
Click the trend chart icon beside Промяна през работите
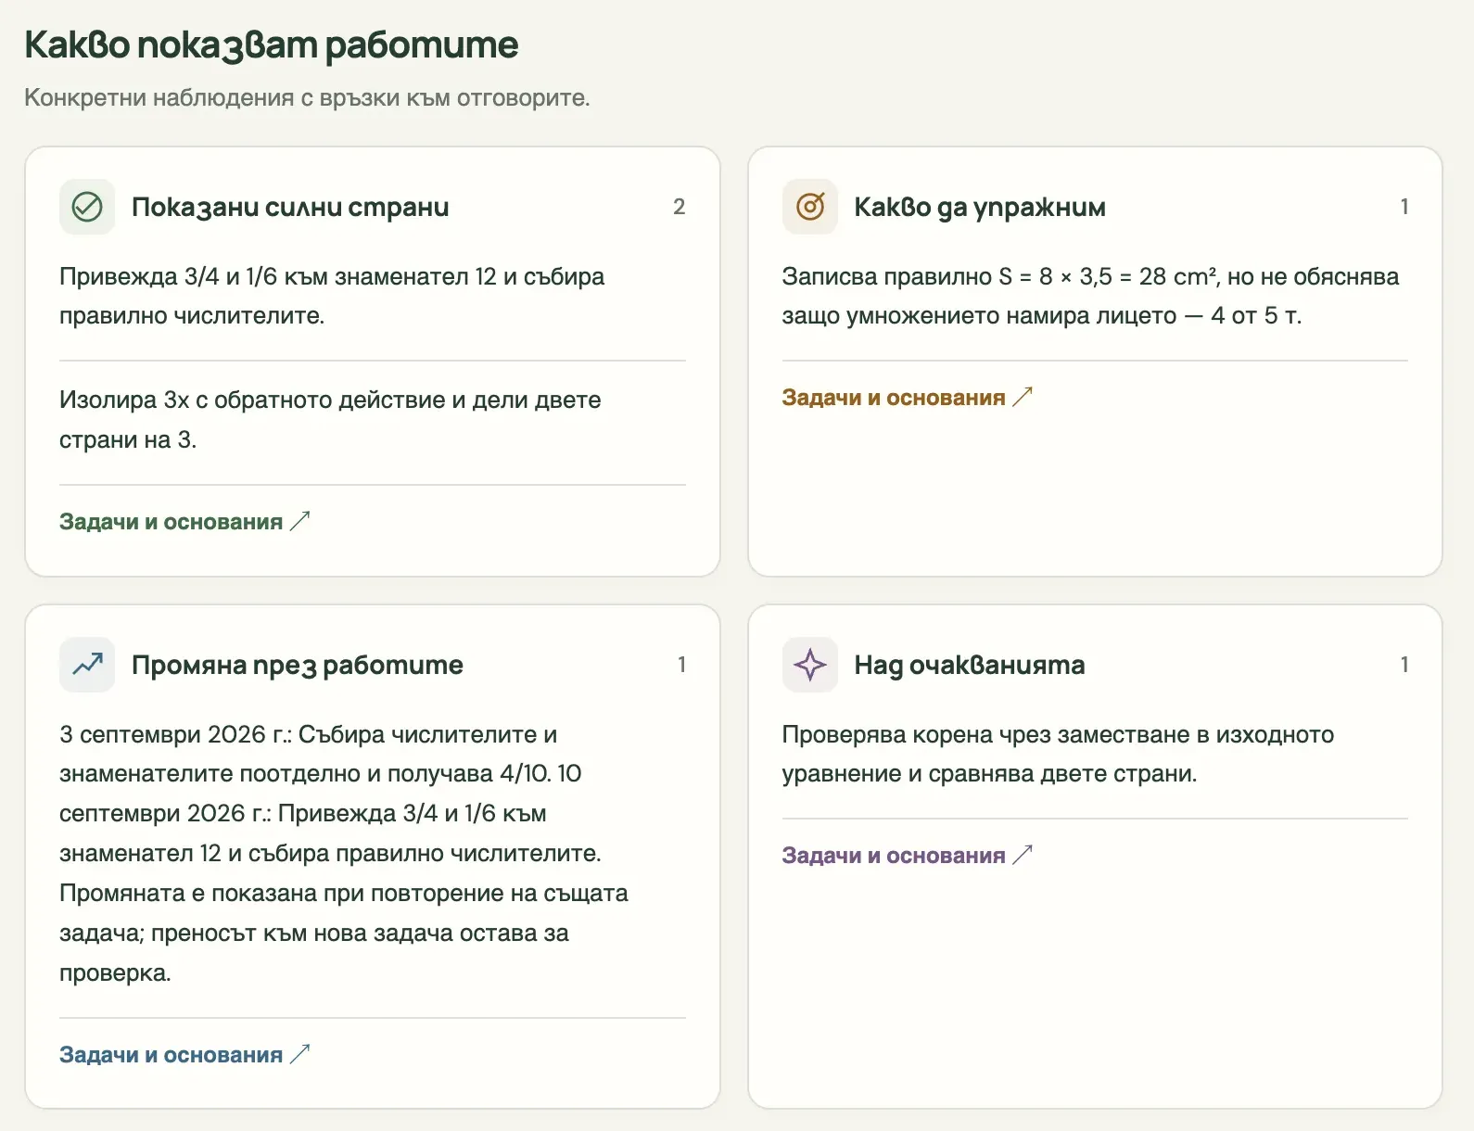coord(87,665)
